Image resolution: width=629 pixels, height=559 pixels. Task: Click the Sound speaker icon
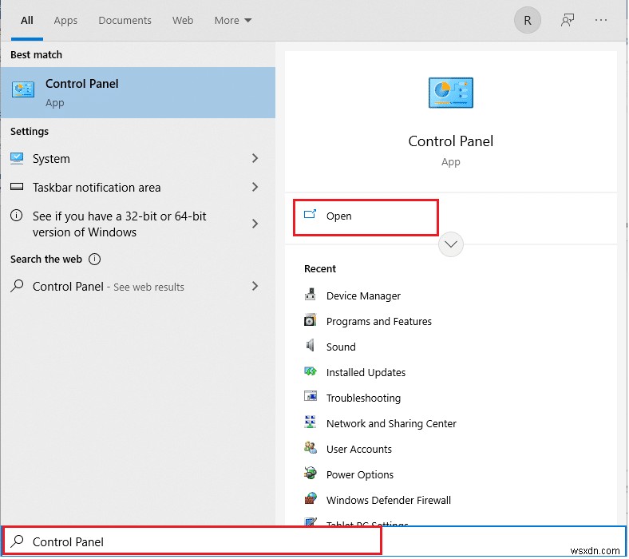pos(311,347)
